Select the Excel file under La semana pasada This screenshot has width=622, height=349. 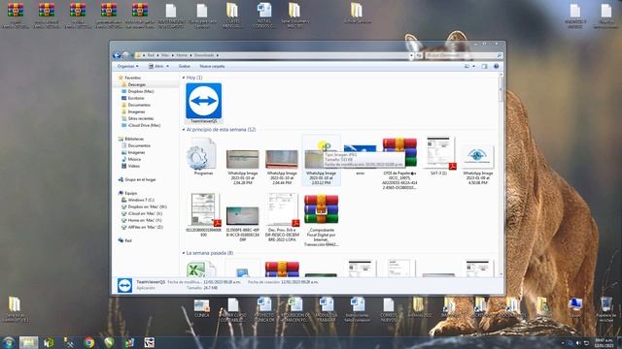pos(201,270)
